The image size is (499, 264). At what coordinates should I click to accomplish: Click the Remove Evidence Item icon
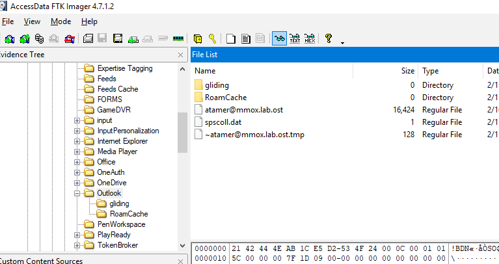(54, 39)
